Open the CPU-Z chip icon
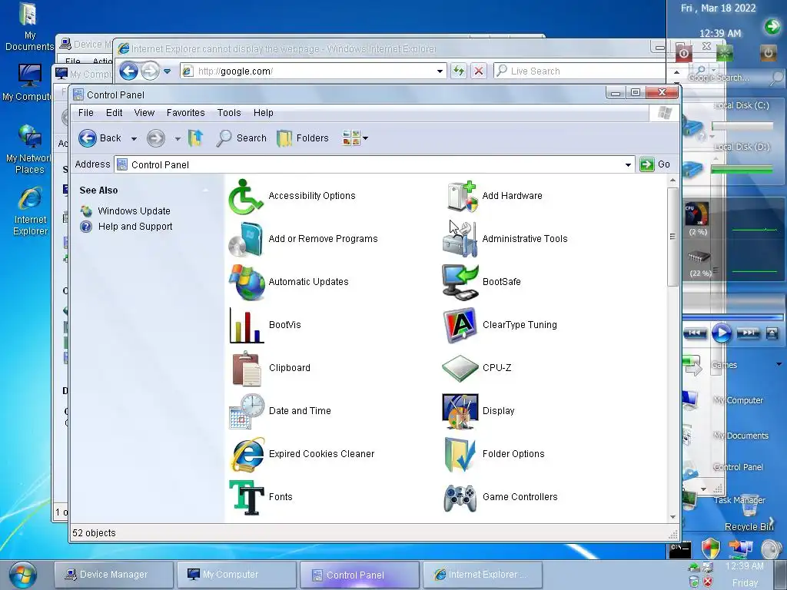787x590 pixels. [x=460, y=368]
